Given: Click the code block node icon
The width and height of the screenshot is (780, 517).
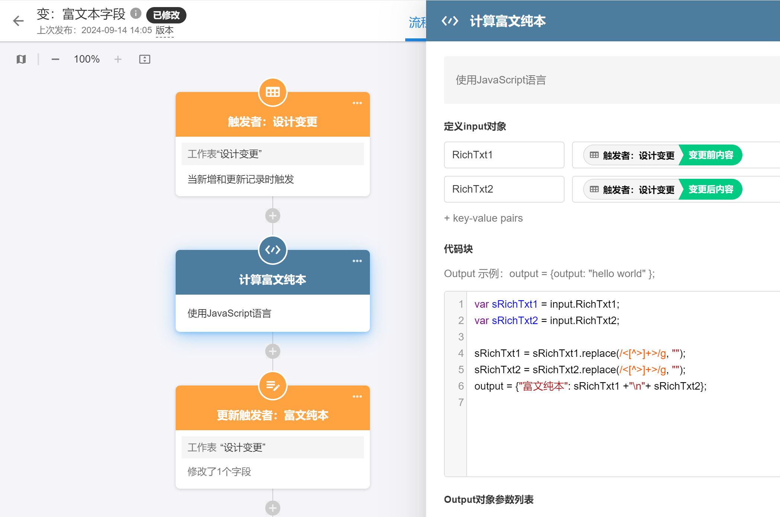Looking at the screenshot, I should (272, 250).
